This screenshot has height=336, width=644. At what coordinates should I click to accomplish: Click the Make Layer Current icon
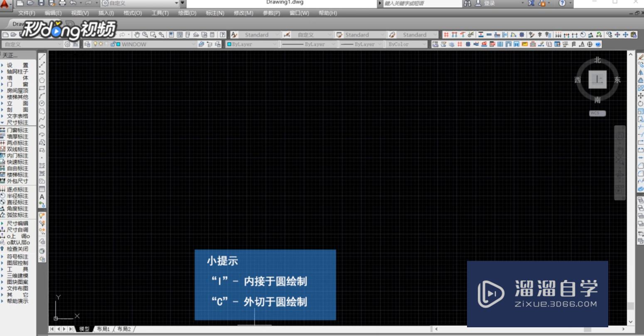[202, 44]
